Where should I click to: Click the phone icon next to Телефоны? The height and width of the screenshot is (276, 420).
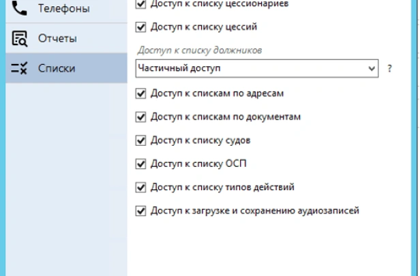pyautogui.click(x=19, y=9)
